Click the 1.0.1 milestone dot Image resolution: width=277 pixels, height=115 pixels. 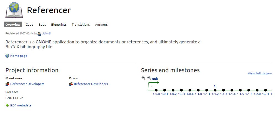tap(165, 90)
